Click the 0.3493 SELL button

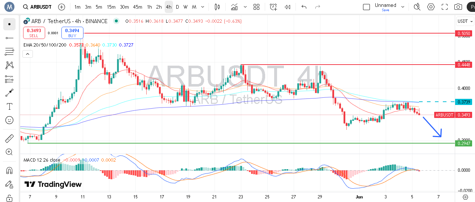(34, 33)
